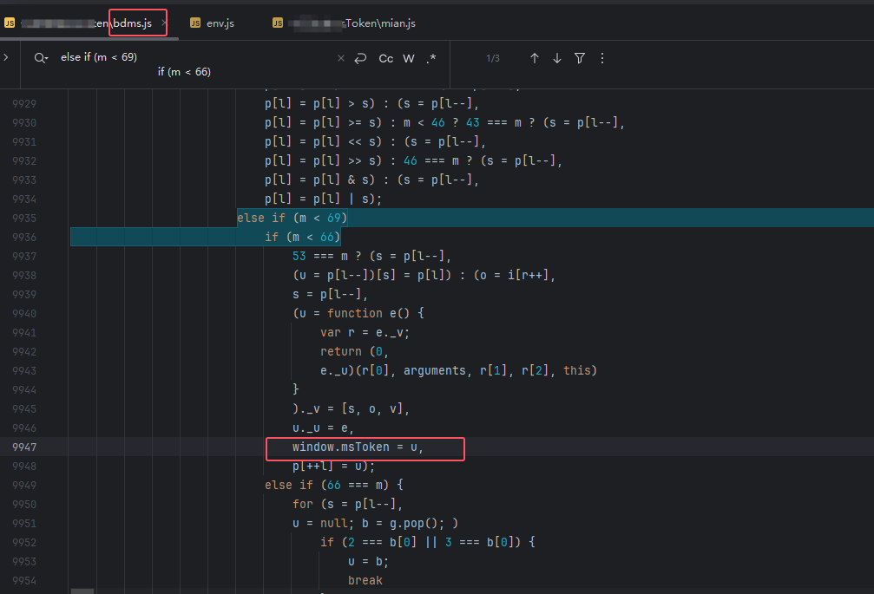Click the JS file icon on env.js tab
874x594 pixels.
click(x=195, y=23)
